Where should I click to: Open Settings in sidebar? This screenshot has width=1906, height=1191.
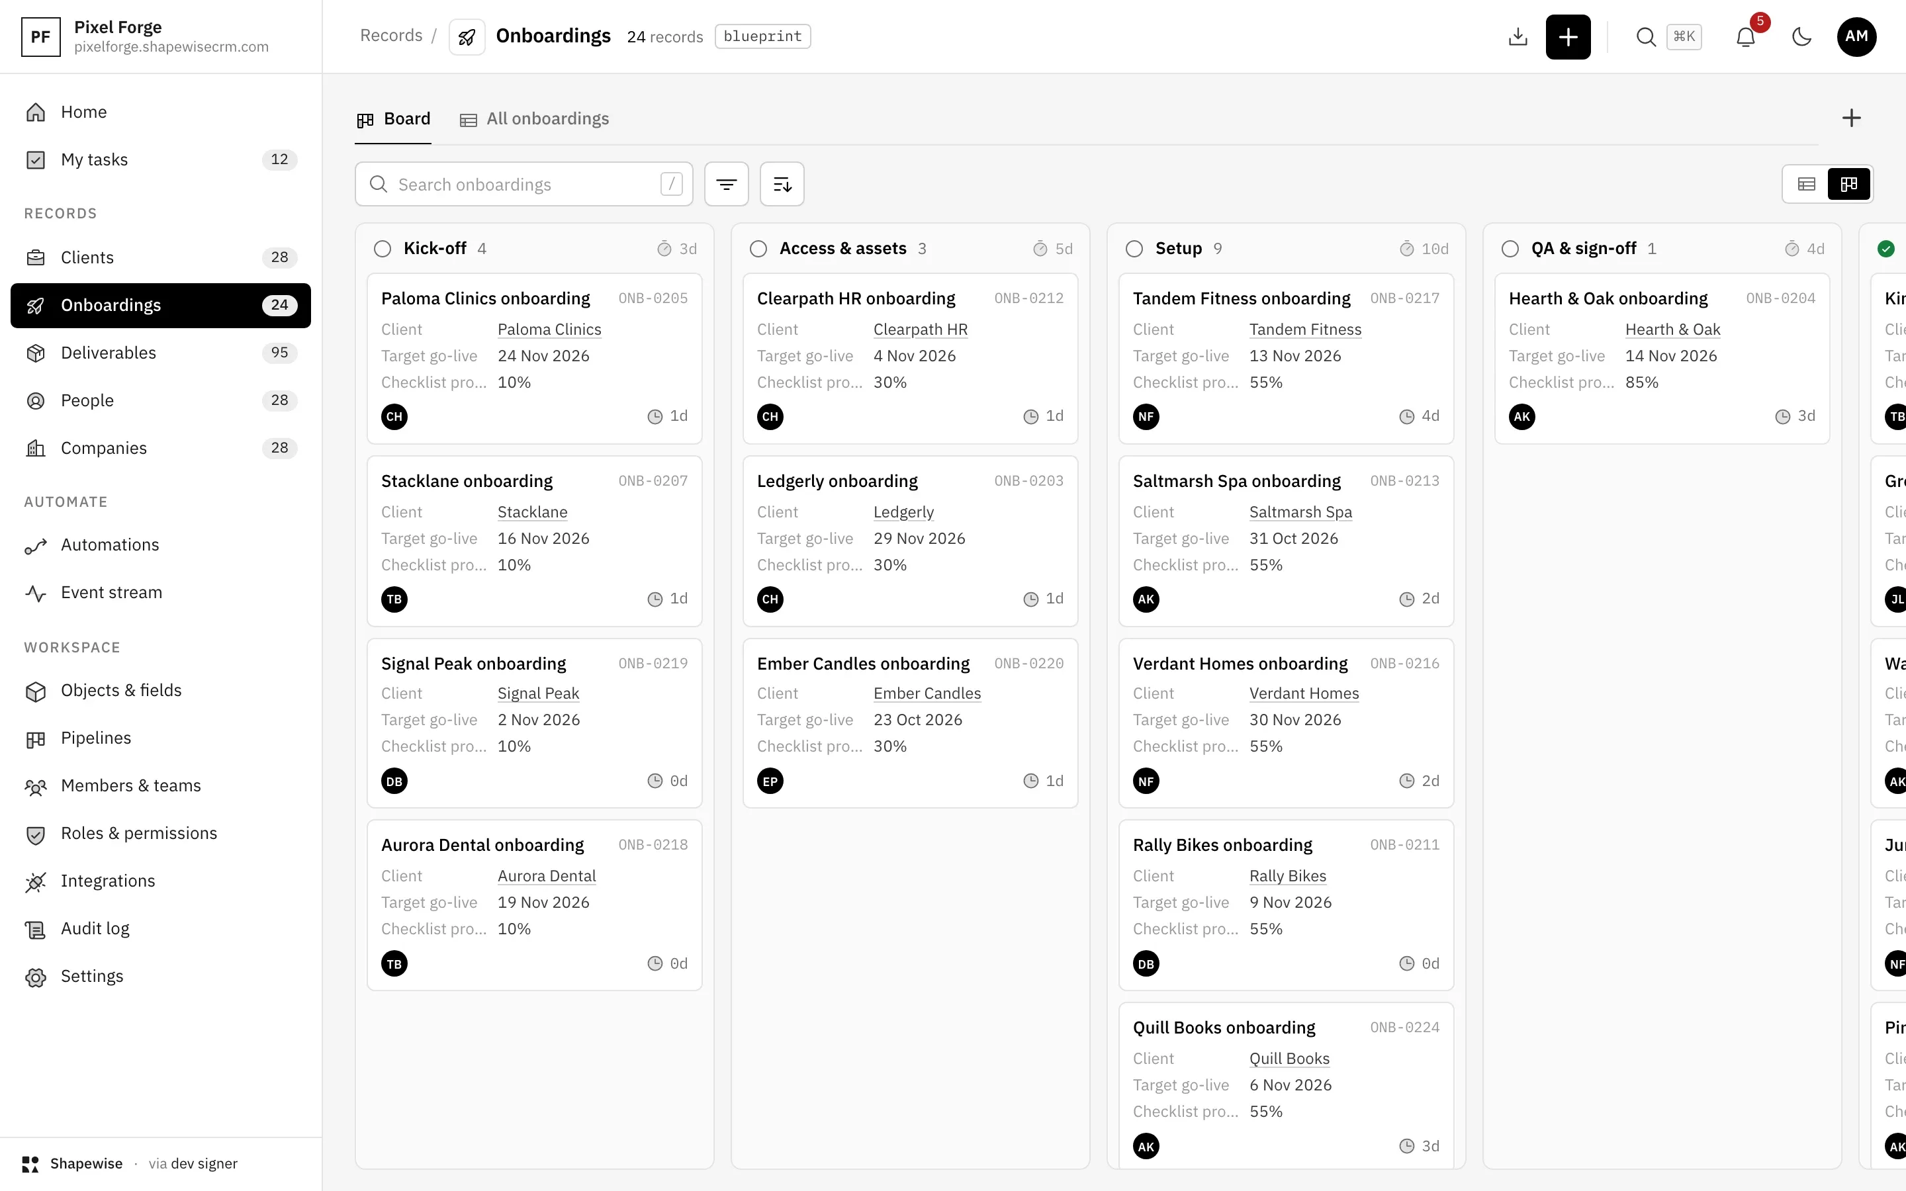(161, 977)
